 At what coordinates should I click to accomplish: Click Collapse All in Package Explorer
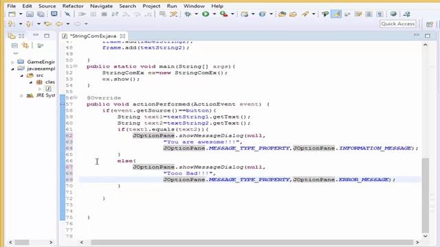pos(14,45)
